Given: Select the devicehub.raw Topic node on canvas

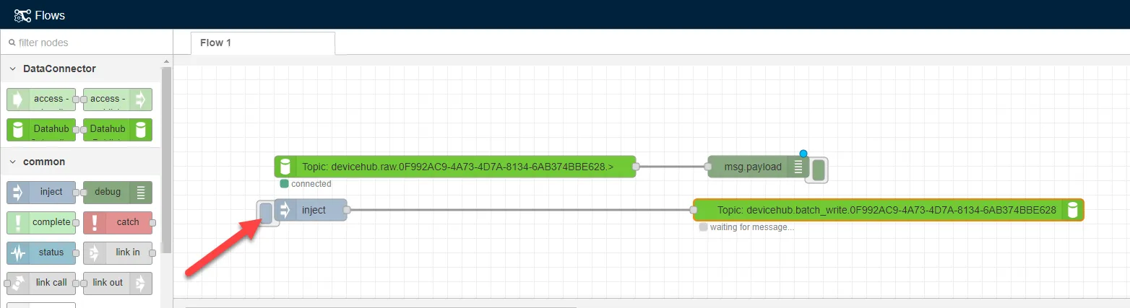Looking at the screenshot, I should pyautogui.click(x=455, y=167).
